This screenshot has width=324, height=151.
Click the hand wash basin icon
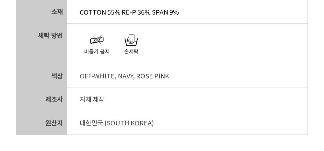(x=131, y=40)
